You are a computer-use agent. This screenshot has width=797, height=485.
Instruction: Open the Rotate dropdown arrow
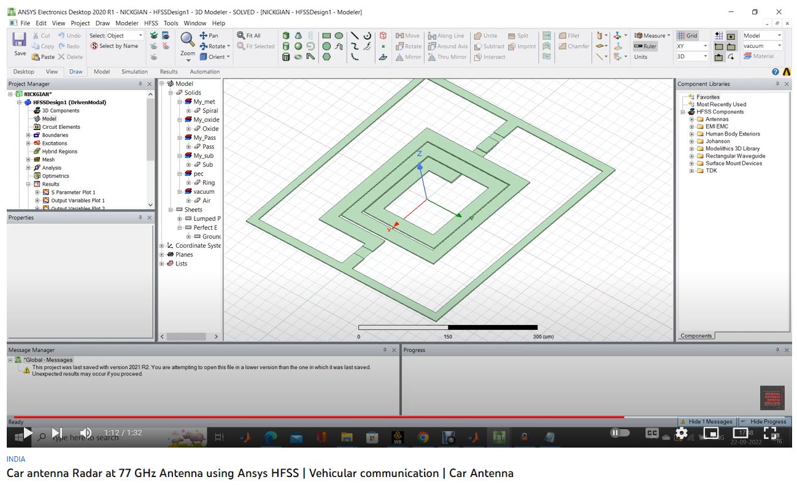[229, 46]
